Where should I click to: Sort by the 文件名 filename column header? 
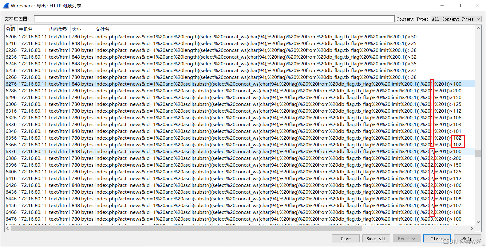coord(284,29)
